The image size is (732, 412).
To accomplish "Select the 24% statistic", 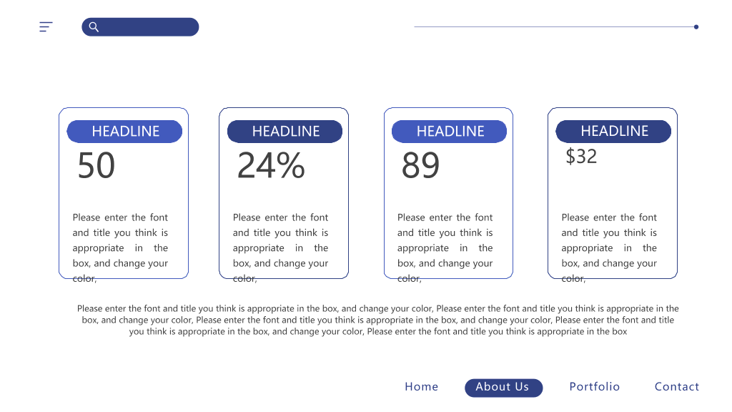I will point(271,165).
